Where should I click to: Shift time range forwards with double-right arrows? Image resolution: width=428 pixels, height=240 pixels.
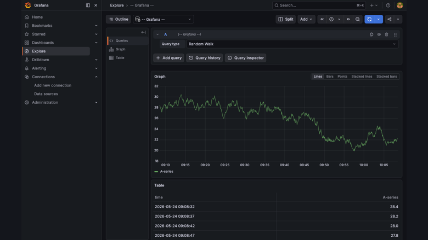pos(348,19)
